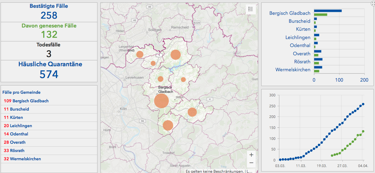Zoom in on the map

(x=251, y=155)
